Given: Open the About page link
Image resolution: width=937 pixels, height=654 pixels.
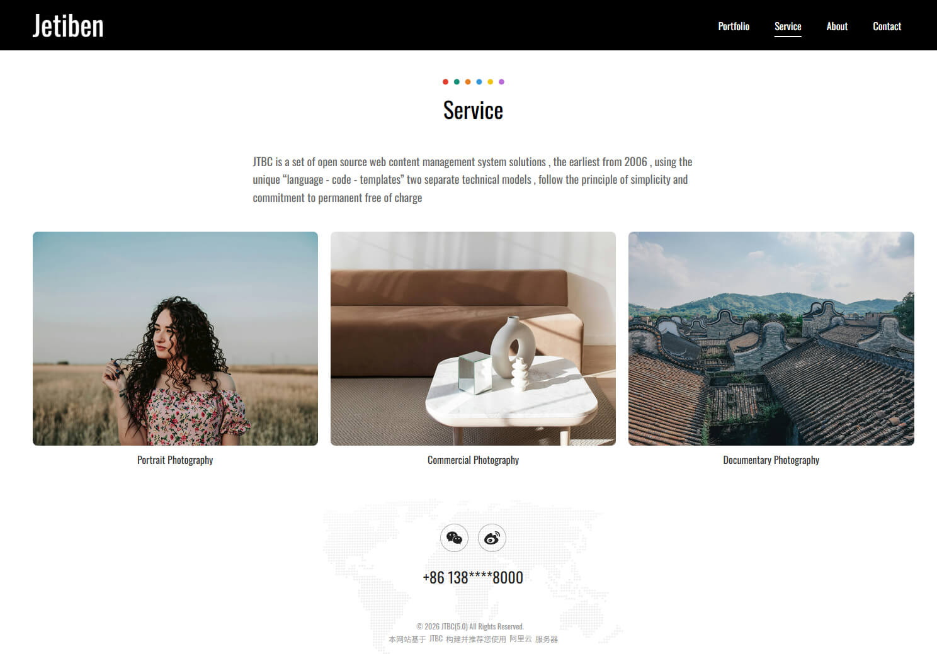Looking at the screenshot, I should (x=837, y=26).
